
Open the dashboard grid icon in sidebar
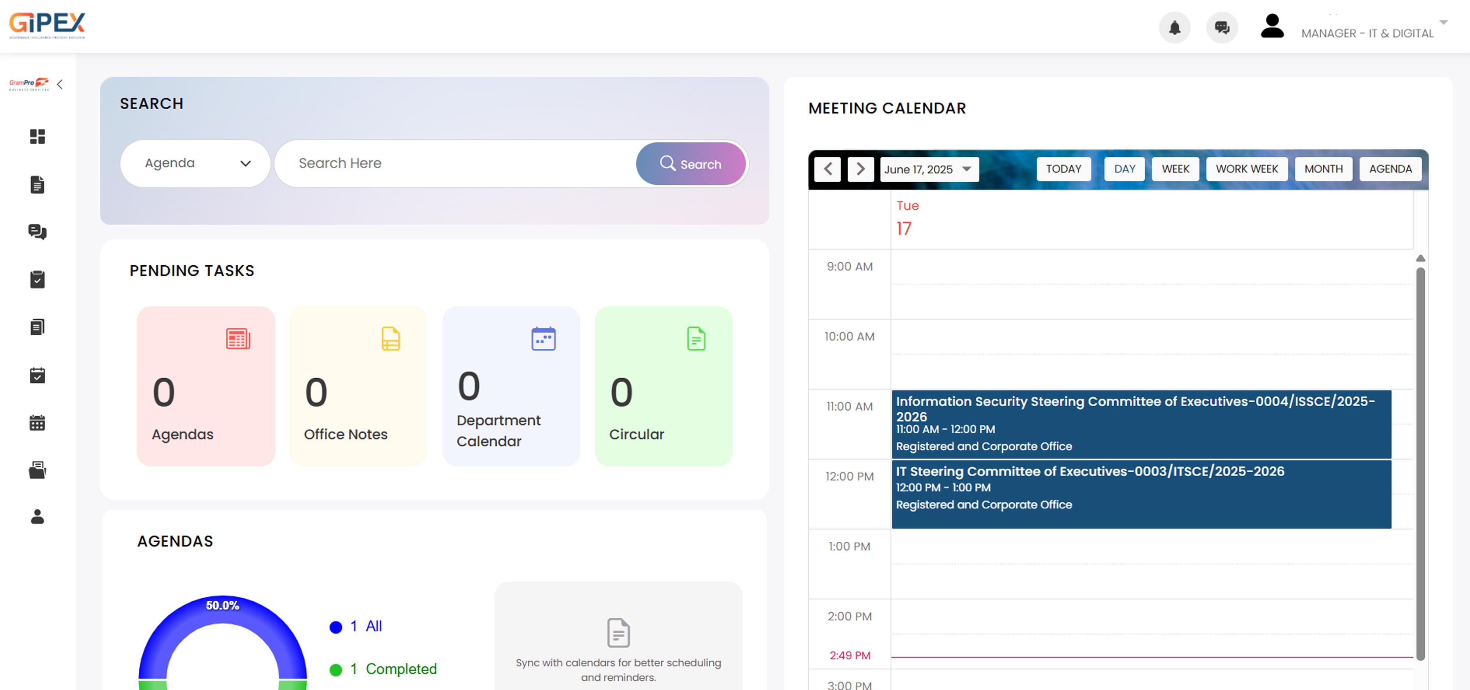click(37, 136)
